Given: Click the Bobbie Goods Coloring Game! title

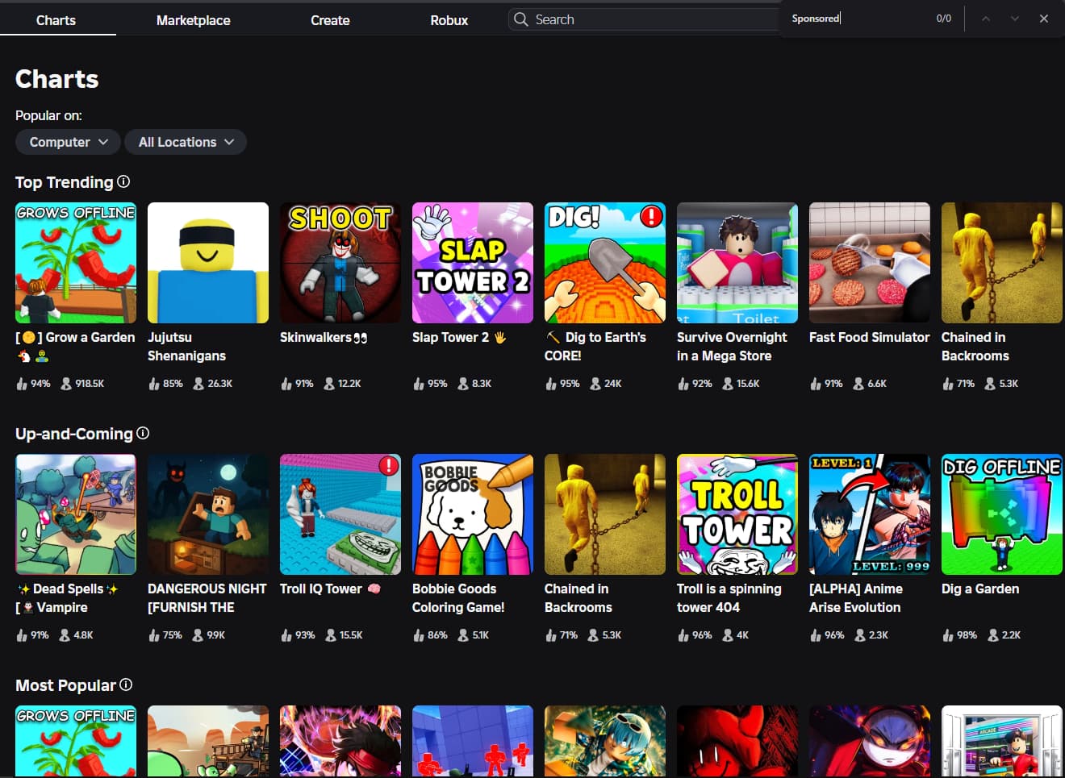Looking at the screenshot, I should pyautogui.click(x=458, y=598).
